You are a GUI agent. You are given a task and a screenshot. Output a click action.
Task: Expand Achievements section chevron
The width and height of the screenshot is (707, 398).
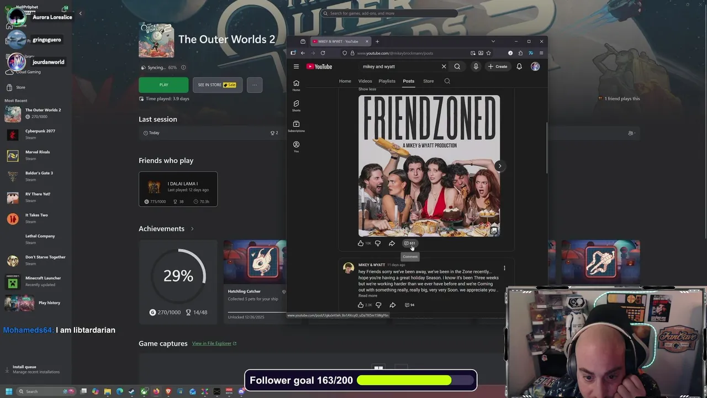192,229
